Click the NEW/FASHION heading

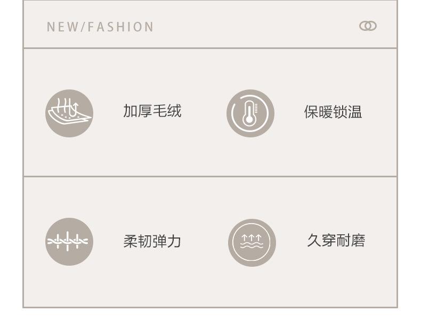tap(100, 27)
